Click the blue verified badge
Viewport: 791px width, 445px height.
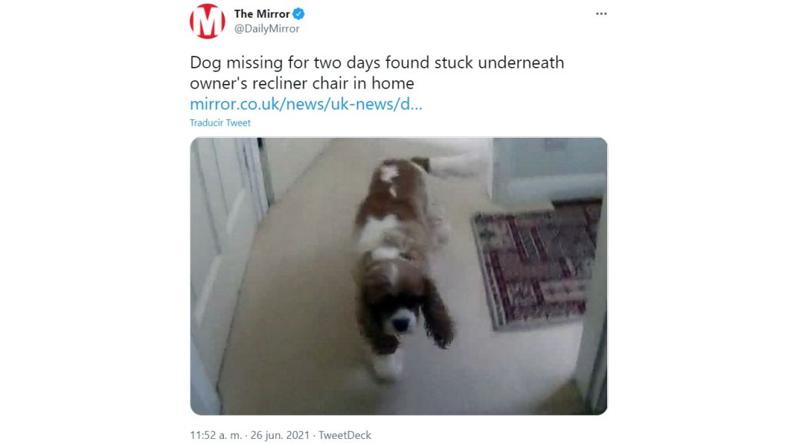point(299,14)
